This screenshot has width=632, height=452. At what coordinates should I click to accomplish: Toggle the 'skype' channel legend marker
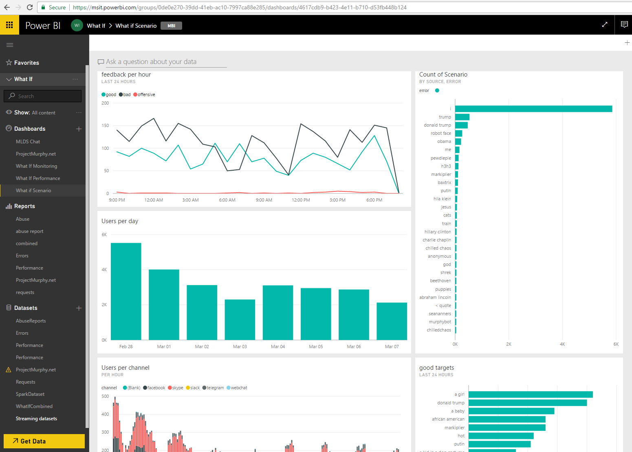170,388
